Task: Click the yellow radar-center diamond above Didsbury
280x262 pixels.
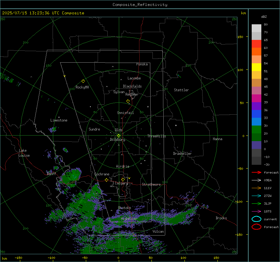Action: pyautogui.click(x=119, y=136)
